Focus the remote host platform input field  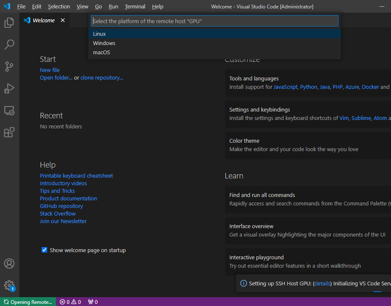pos(215,21)
